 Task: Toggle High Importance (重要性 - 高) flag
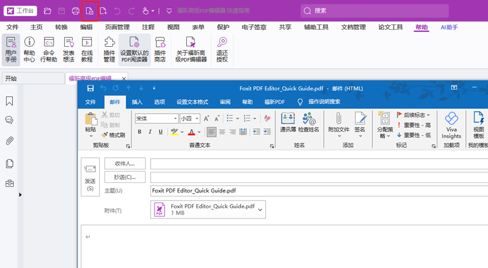(x=414, y=125)
